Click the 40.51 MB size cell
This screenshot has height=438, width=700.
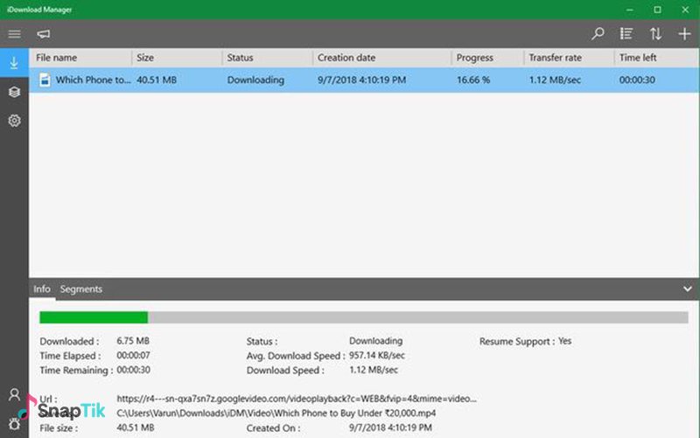157,80
